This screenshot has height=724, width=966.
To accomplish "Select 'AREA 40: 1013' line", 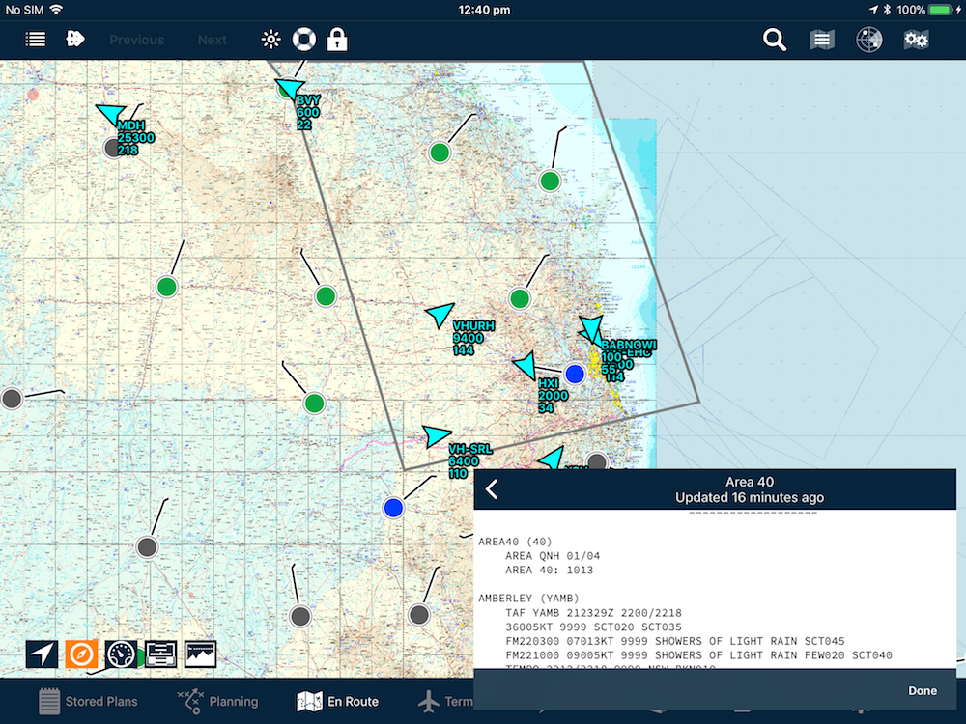I will tap(549, 571).
